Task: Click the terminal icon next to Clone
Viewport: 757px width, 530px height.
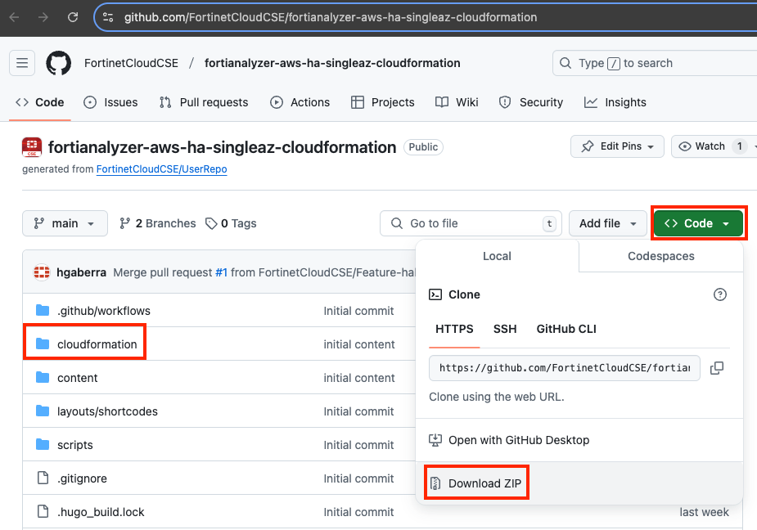Action: 435,294
